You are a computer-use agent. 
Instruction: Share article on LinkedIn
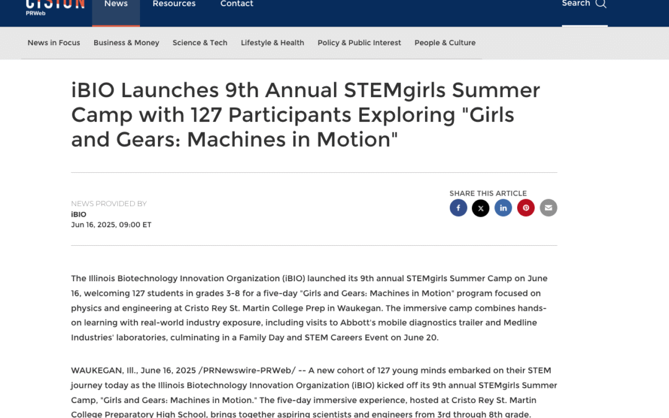tap(503, 207)
